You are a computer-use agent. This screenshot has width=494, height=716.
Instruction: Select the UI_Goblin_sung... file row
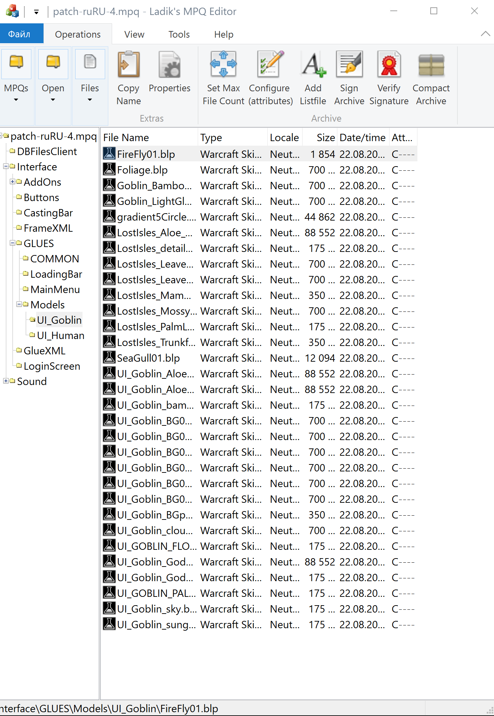point(260,624)
